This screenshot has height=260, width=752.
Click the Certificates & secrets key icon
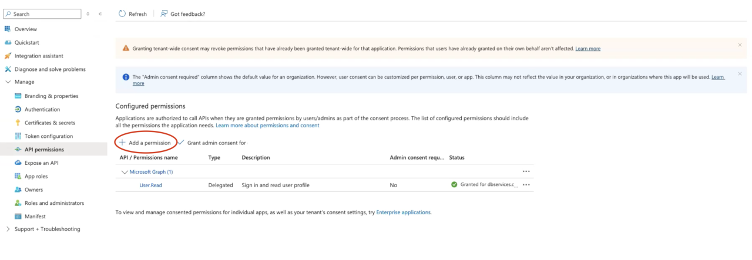(x=18, y=123)
